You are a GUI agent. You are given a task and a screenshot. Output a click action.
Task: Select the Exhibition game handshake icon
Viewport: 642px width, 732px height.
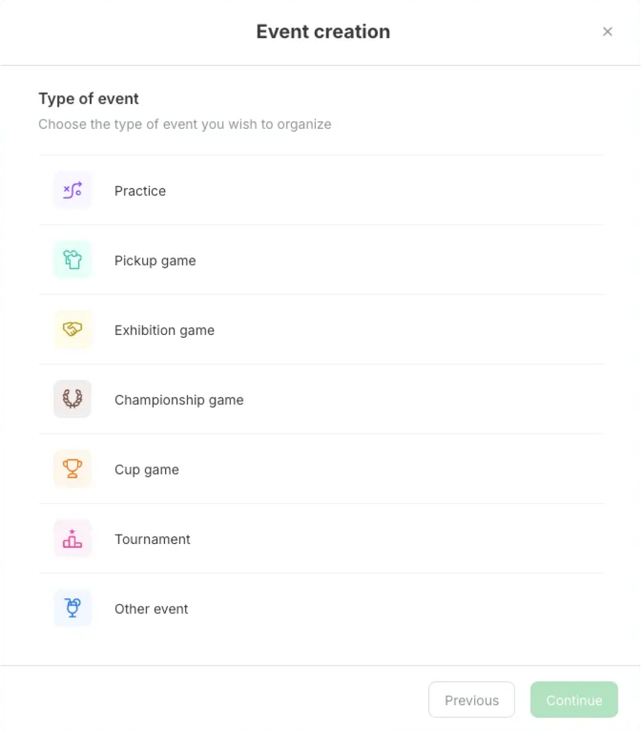pos(72,329)
